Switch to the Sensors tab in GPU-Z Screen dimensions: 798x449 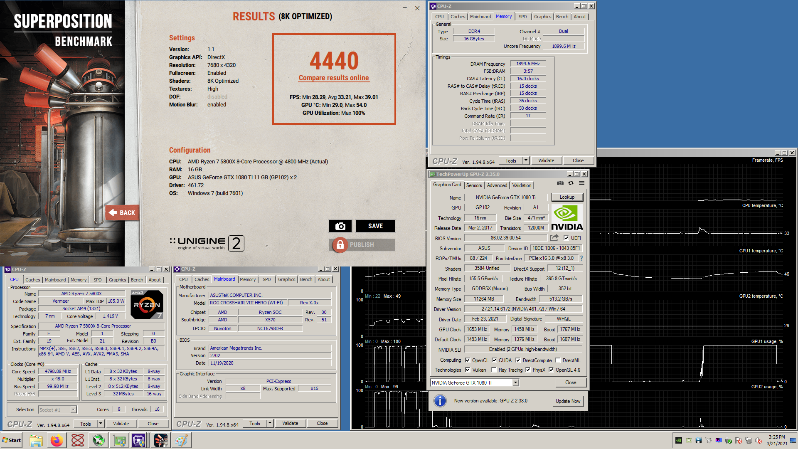pyautogui.click(x=474, y=185)
